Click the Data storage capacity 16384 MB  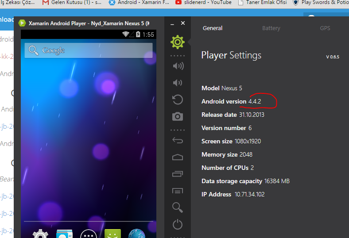(277, 181)
